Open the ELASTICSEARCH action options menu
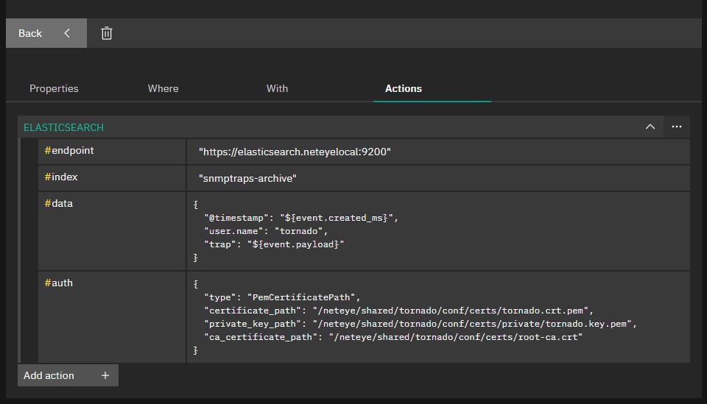Screen dimensions: 707x404 (x=677, y=127)
